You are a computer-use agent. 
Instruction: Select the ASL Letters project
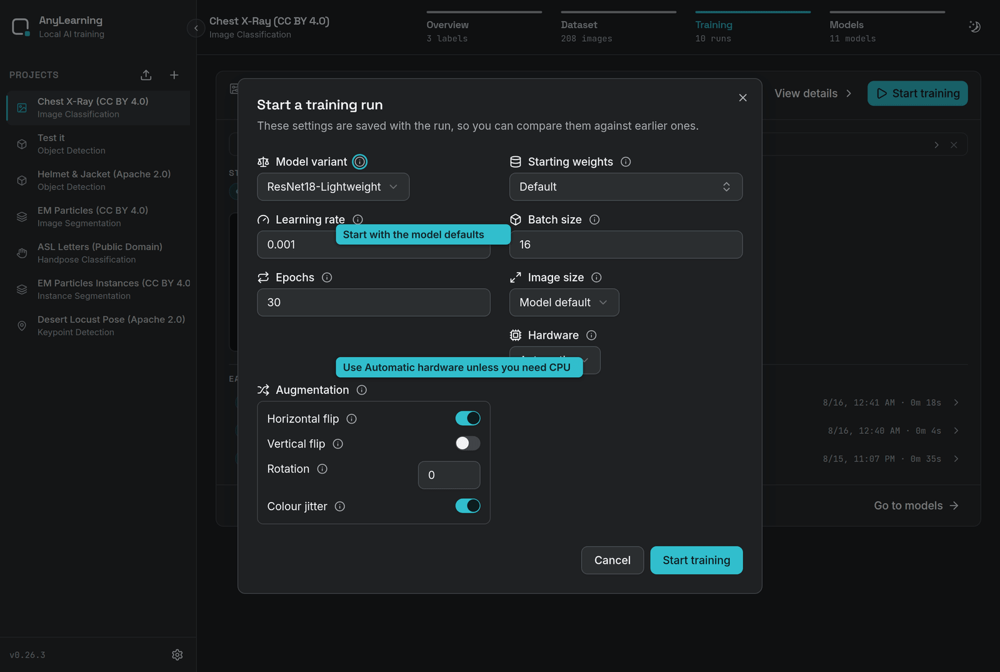[98, 253]
